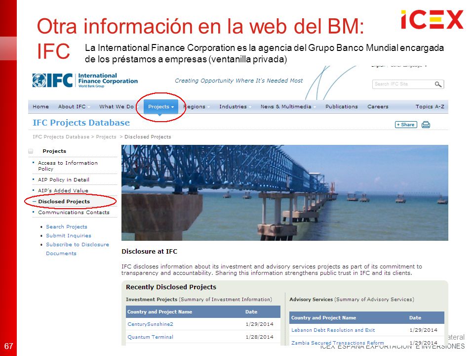This screenshot has width=474, height=356.
Task: Click the Submit Inquiries link
Action: tap(68, 235)
